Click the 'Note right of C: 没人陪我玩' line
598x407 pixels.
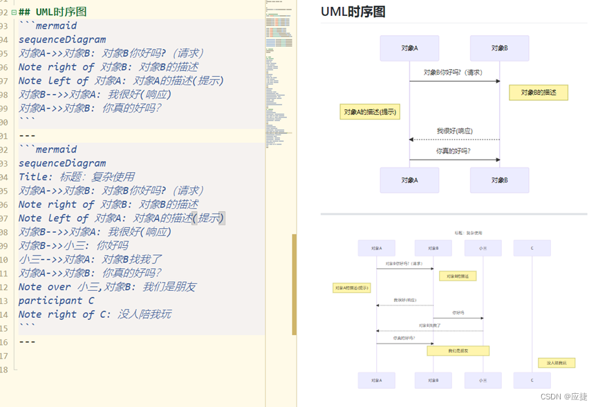[x=95, y=314]
